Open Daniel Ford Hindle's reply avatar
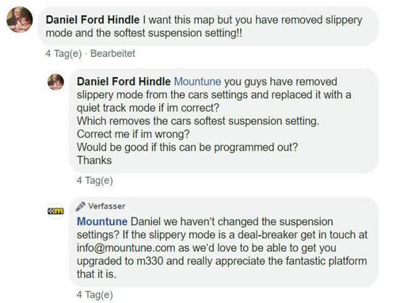Viewport: 396px width, 303px height. 55,82
